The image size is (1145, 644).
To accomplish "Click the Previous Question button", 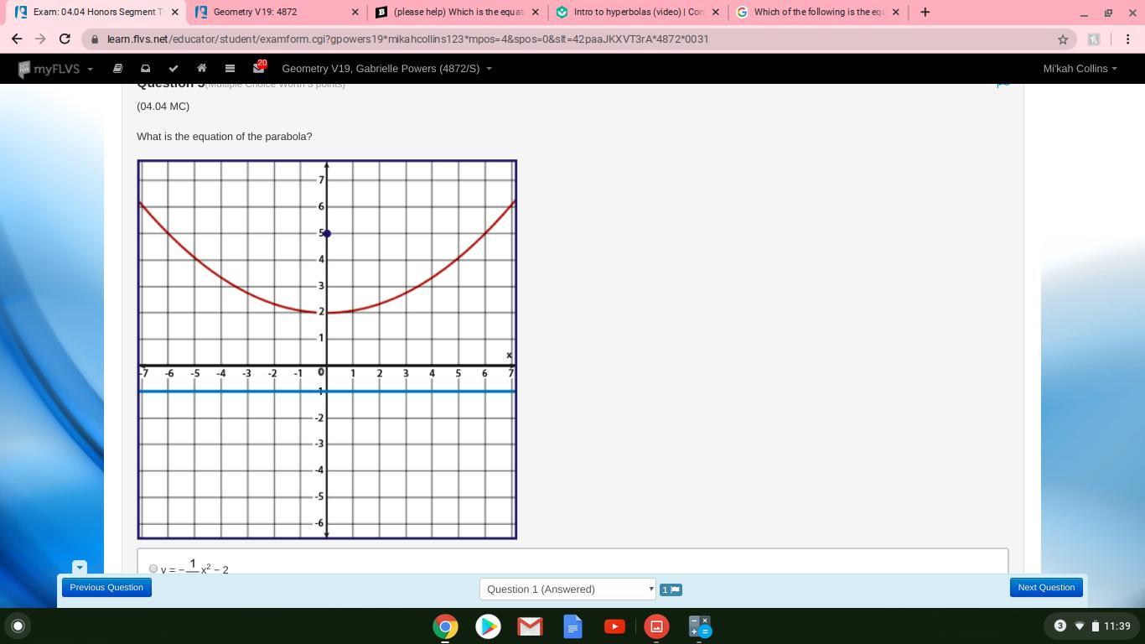I will [106, 587].
